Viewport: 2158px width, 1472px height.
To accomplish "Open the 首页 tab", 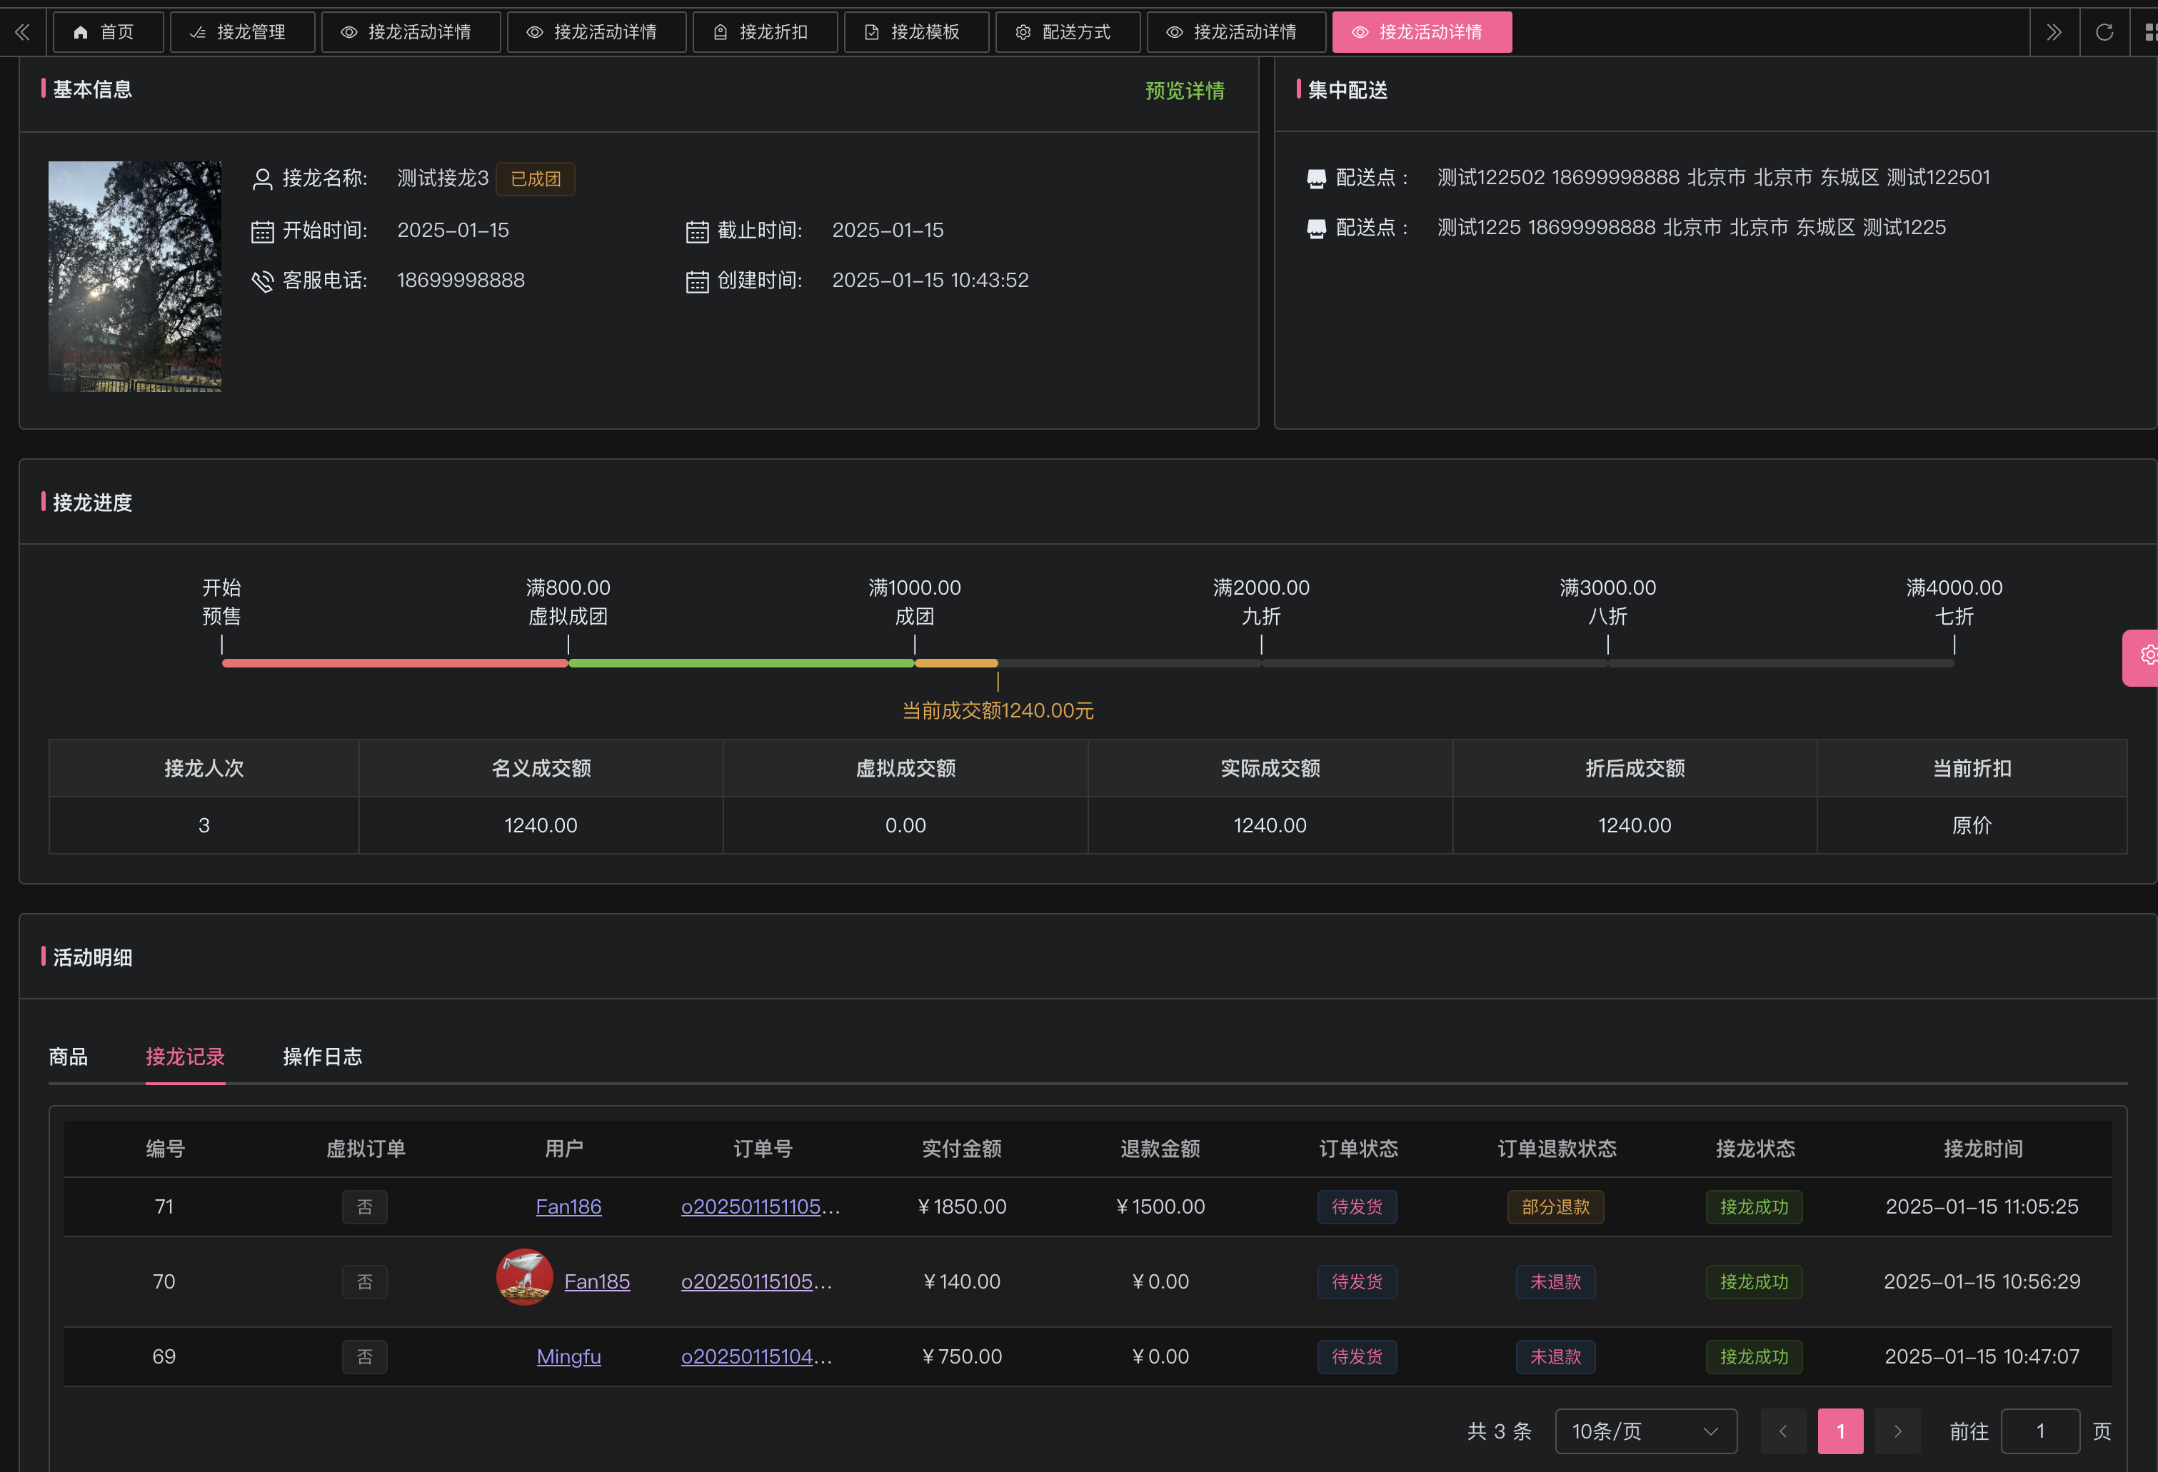I will point(109,33).
